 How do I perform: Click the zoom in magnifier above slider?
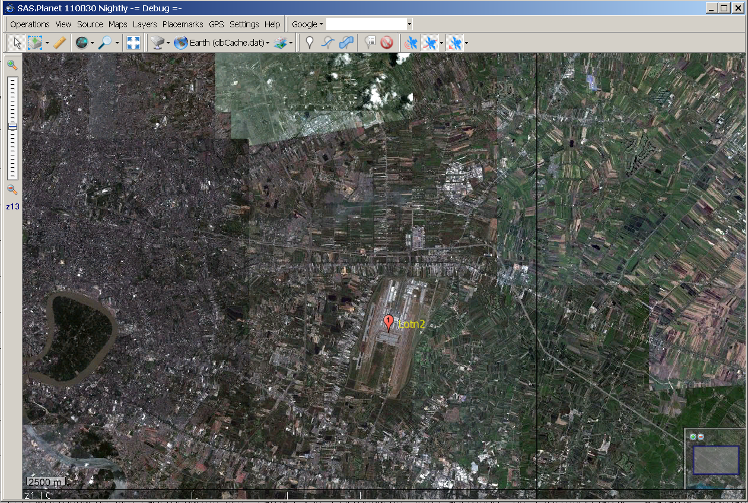pos(12,65)
